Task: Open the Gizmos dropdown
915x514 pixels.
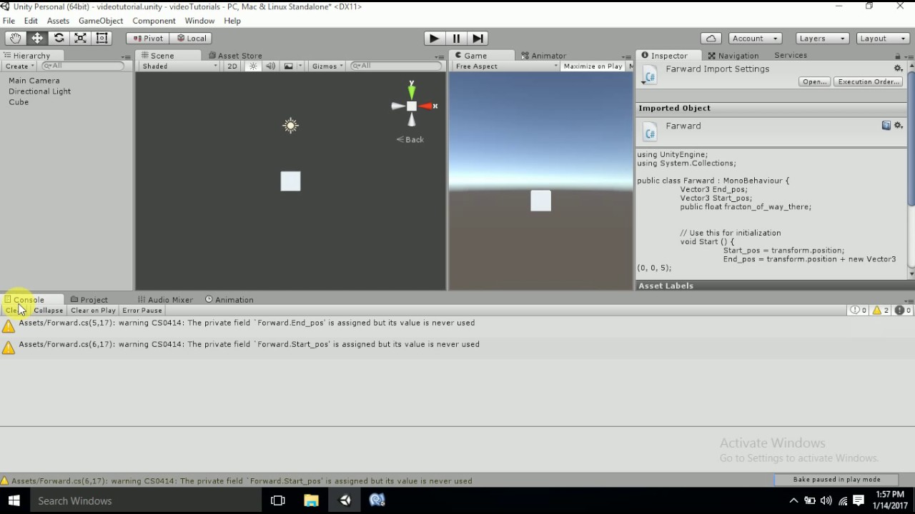Action: (x=327, y=66)
